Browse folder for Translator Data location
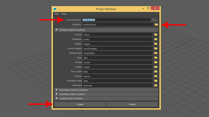This screenshot has width=209, height=117. tap(156, 81)
